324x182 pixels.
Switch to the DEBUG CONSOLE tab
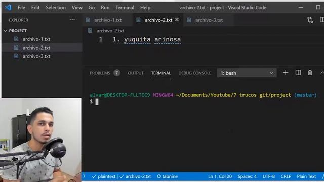click(194, 73)
